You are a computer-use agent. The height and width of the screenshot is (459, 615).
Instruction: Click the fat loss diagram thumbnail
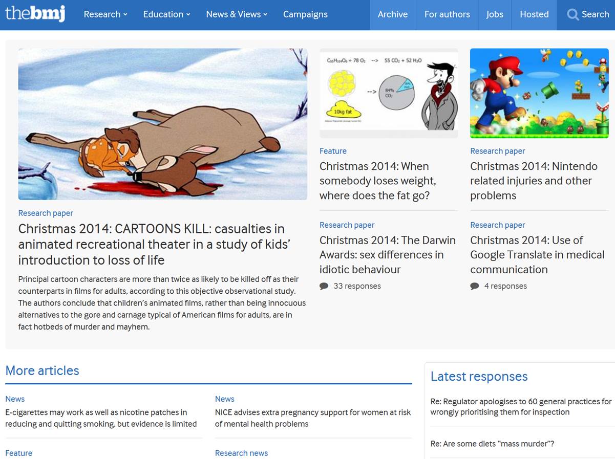point(389,93)
